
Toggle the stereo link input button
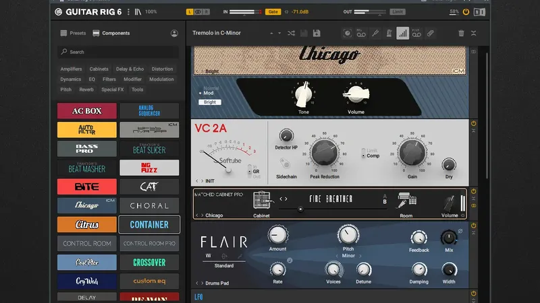[x=198, y=11]
